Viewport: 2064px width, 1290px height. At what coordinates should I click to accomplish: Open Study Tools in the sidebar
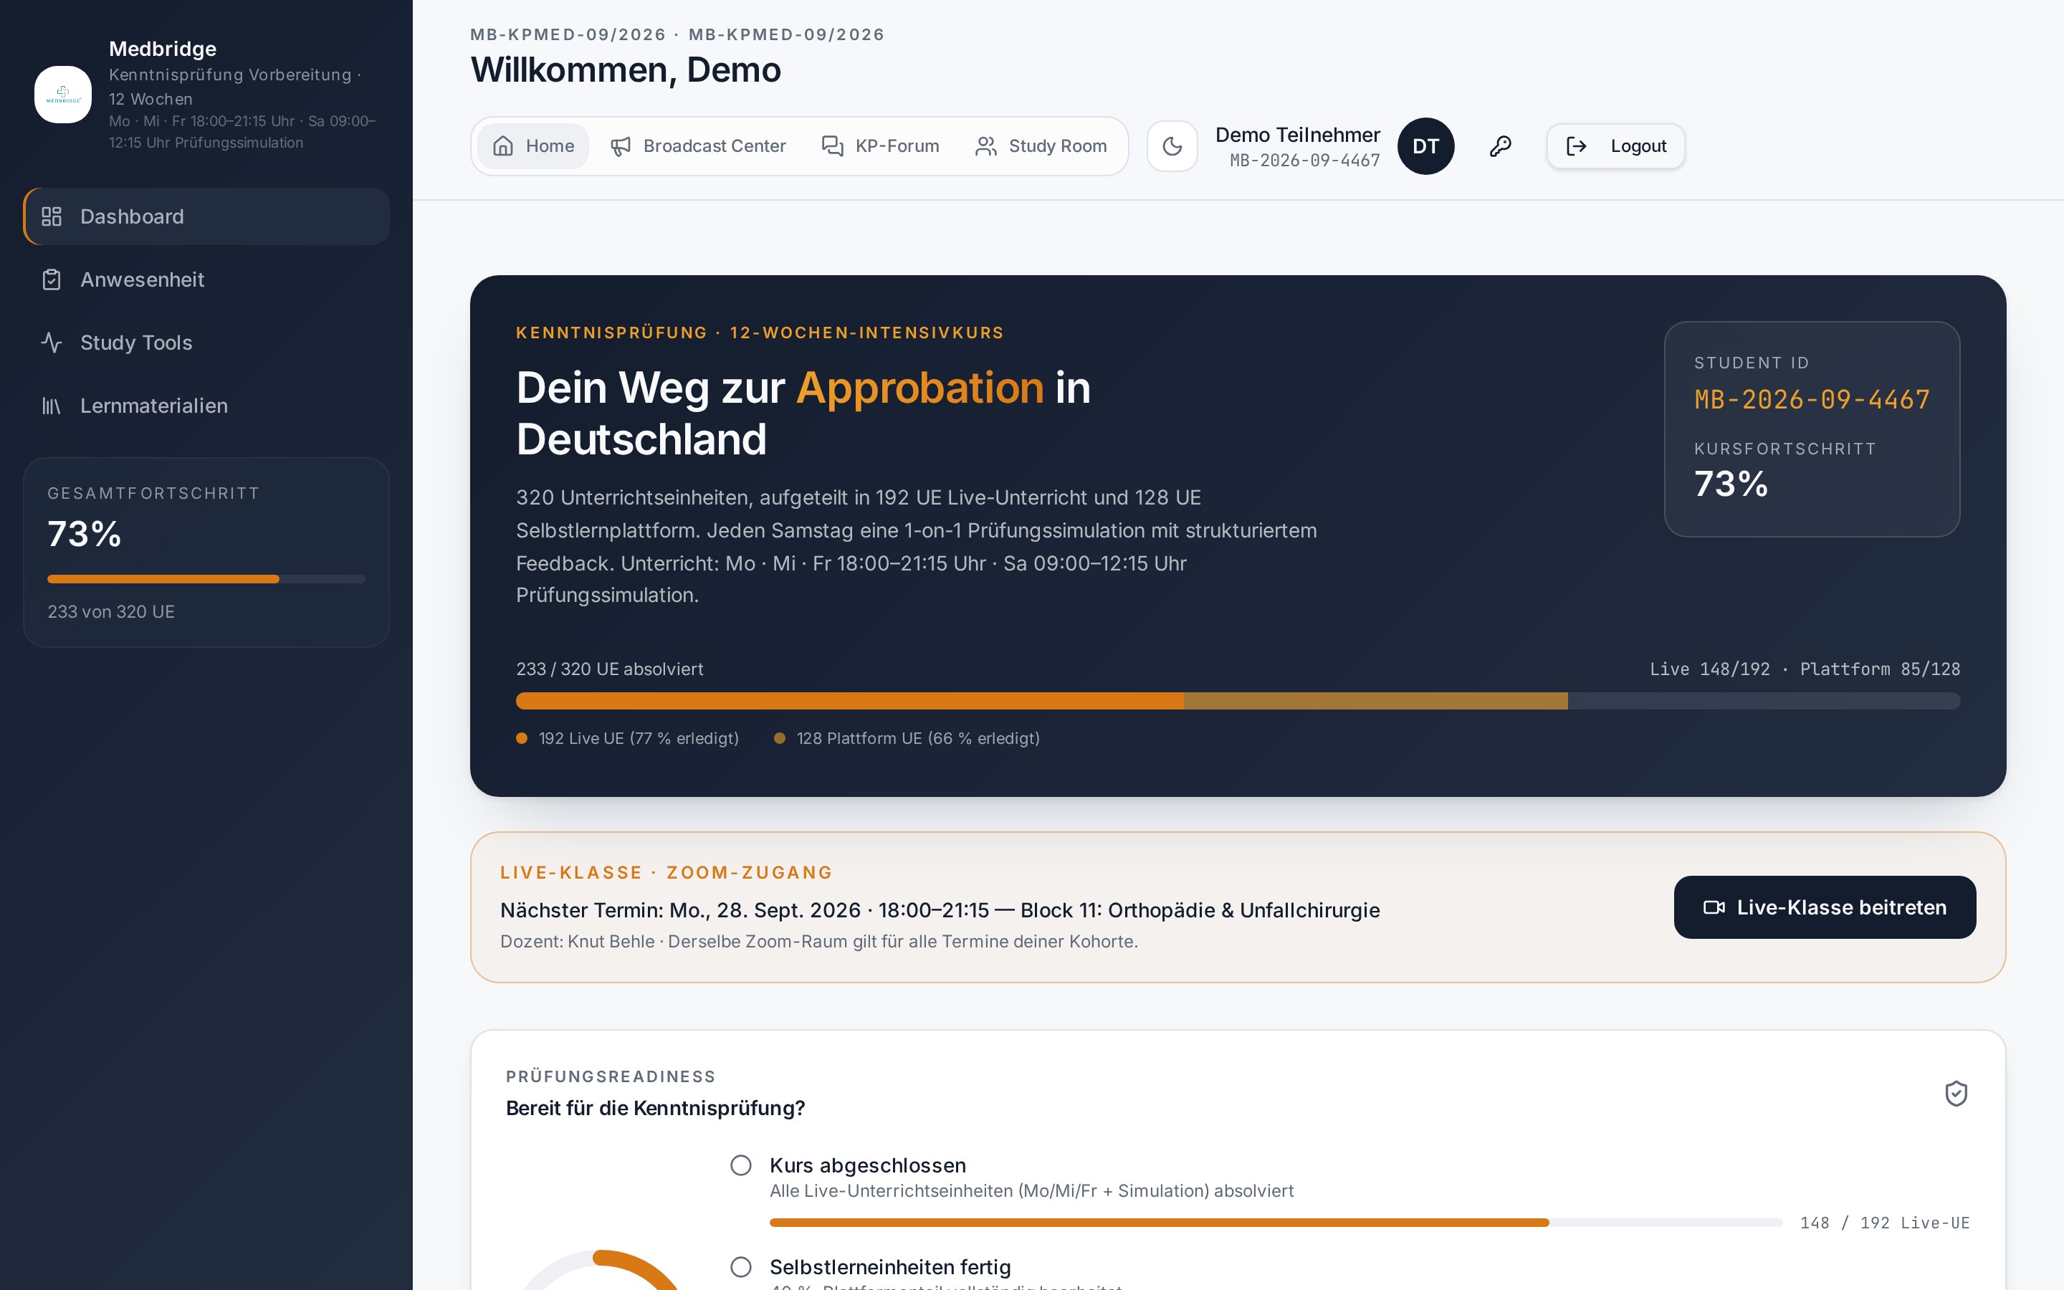[206, 343]
